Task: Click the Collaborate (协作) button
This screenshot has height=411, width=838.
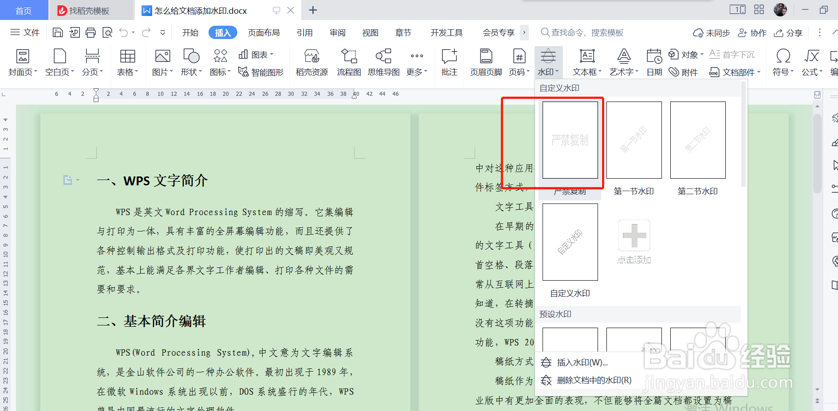Action: [752, 33]
